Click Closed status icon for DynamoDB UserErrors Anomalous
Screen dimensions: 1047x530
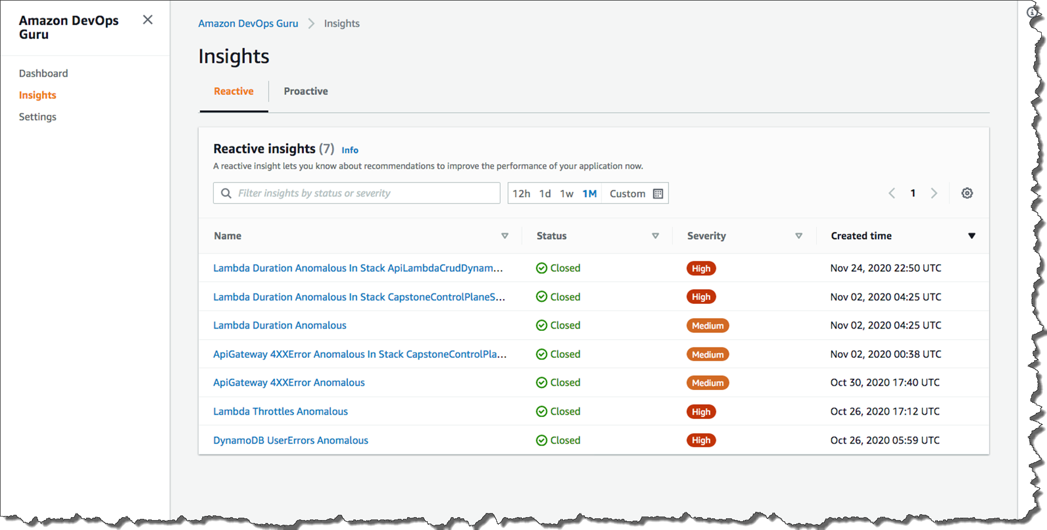tap(541, 440)
